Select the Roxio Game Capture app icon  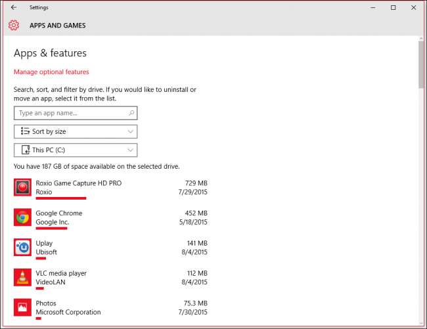tap(22, 187)
